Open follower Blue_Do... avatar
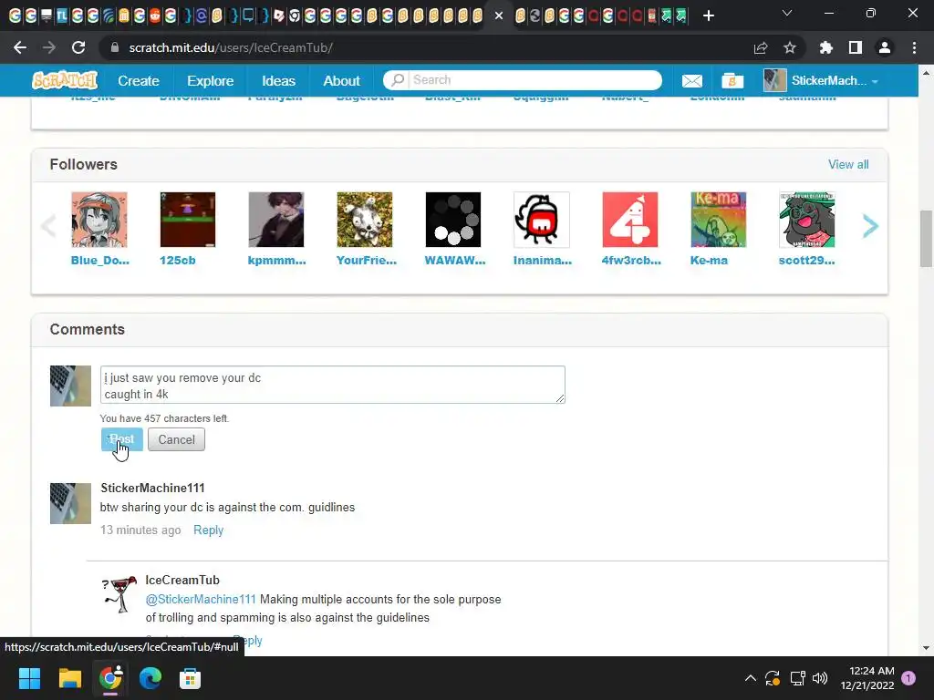Image resolution: width=934 pixels, height=700 pixels. pos(99,220)
